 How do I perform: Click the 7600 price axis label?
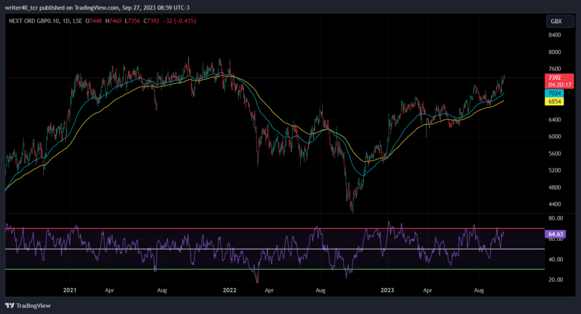555,69
